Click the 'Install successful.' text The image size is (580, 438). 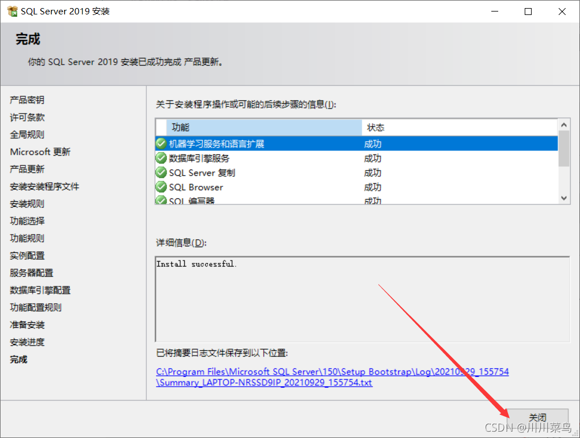(196, 264)
